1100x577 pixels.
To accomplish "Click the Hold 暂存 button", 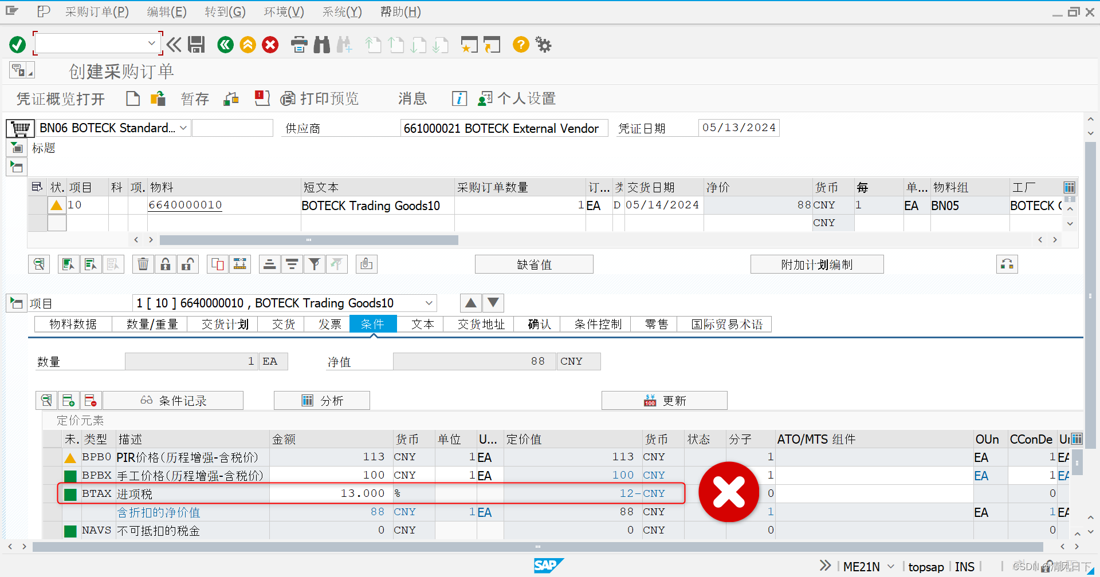I will click(x=195, y=98).
